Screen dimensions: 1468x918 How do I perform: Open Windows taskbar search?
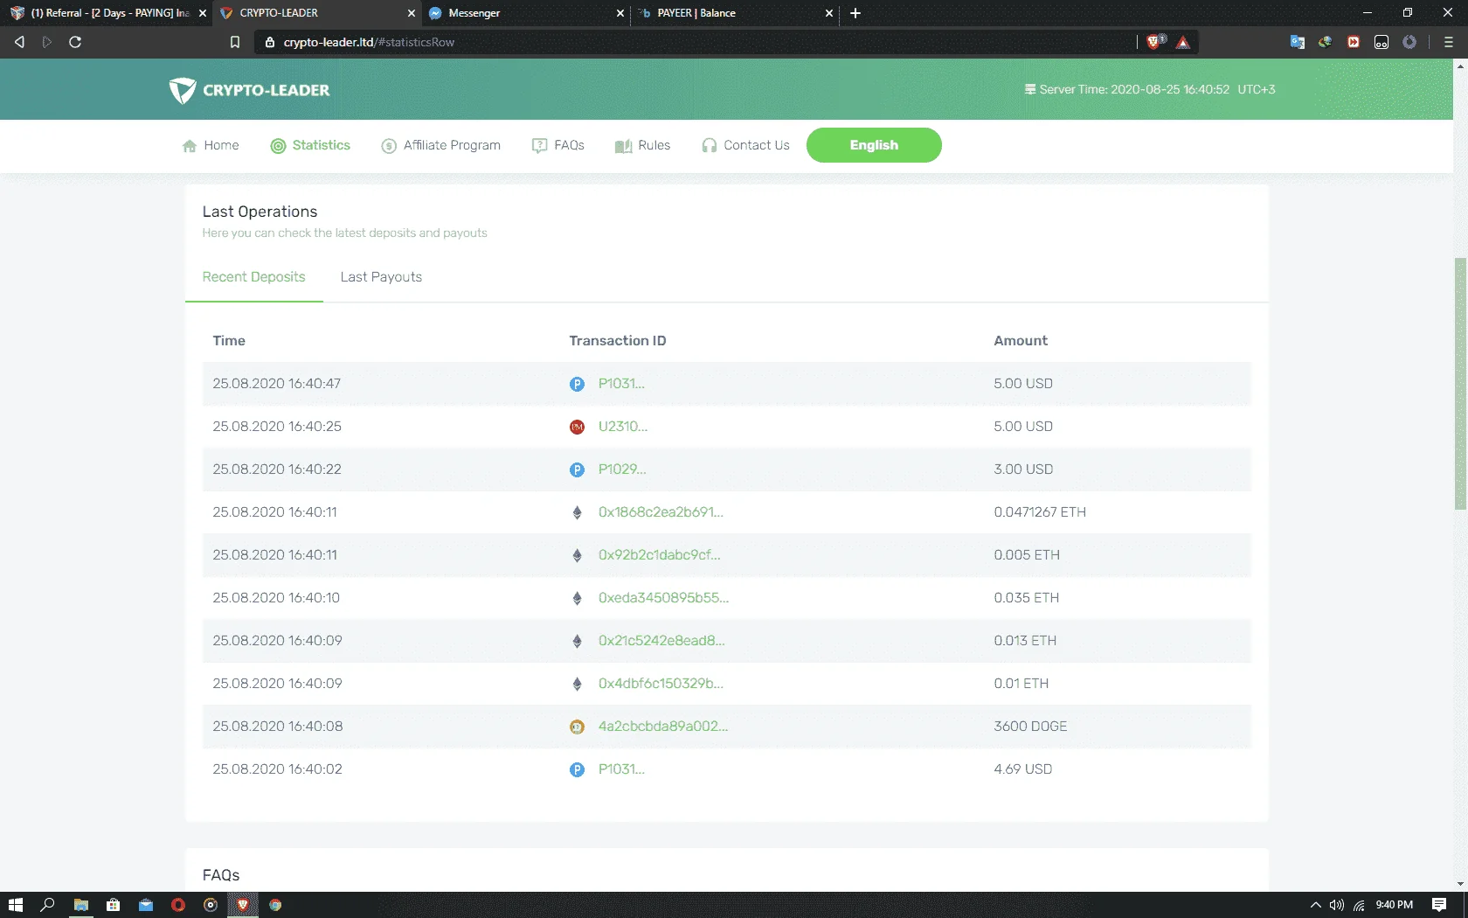[48, 905]
